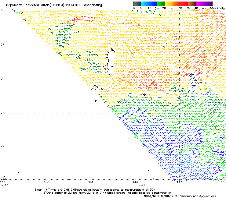226x198 pixels.
Task: Click the "26" latitude axis label
Action: click(2, 79)
